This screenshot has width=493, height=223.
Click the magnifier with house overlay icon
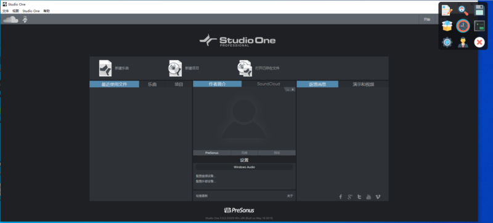463,10
